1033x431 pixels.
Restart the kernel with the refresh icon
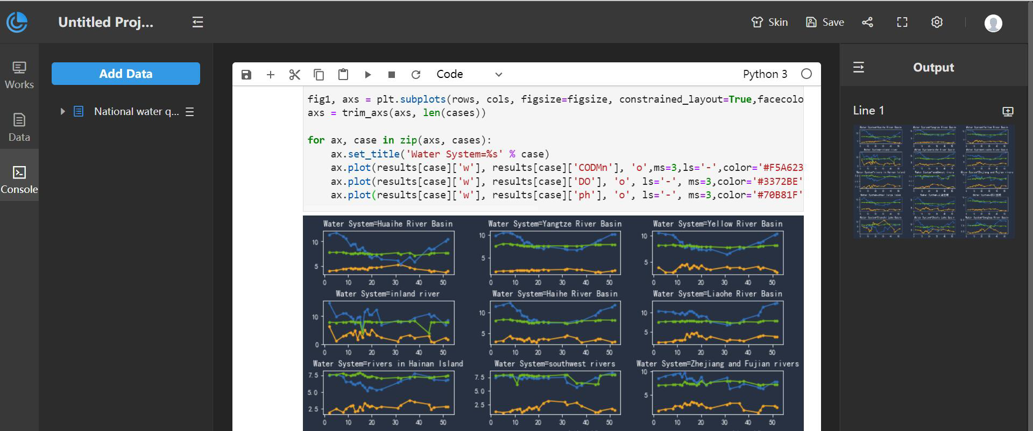click(415, 75)
